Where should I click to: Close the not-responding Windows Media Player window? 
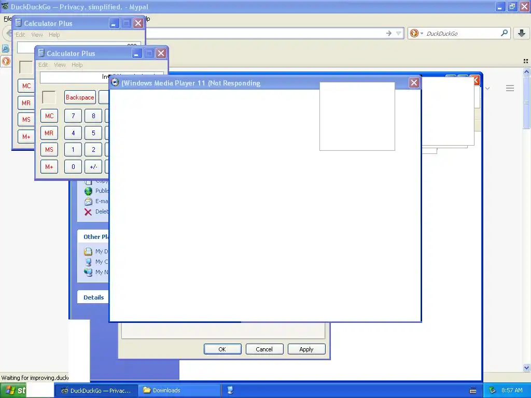(414, 82)
